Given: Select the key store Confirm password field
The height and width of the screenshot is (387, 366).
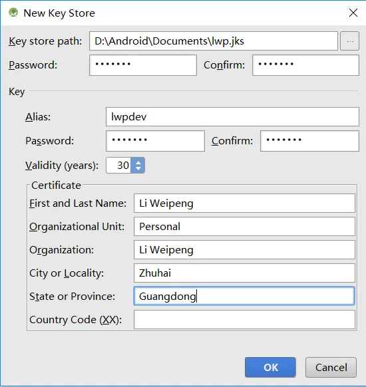Looking at the screenshot, I should (x=305, y=65).
